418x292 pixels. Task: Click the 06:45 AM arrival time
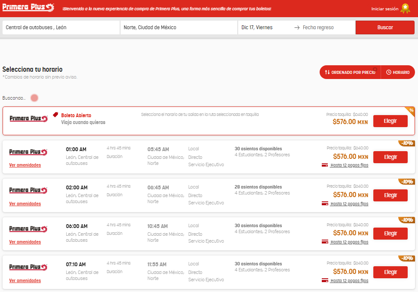158,188
